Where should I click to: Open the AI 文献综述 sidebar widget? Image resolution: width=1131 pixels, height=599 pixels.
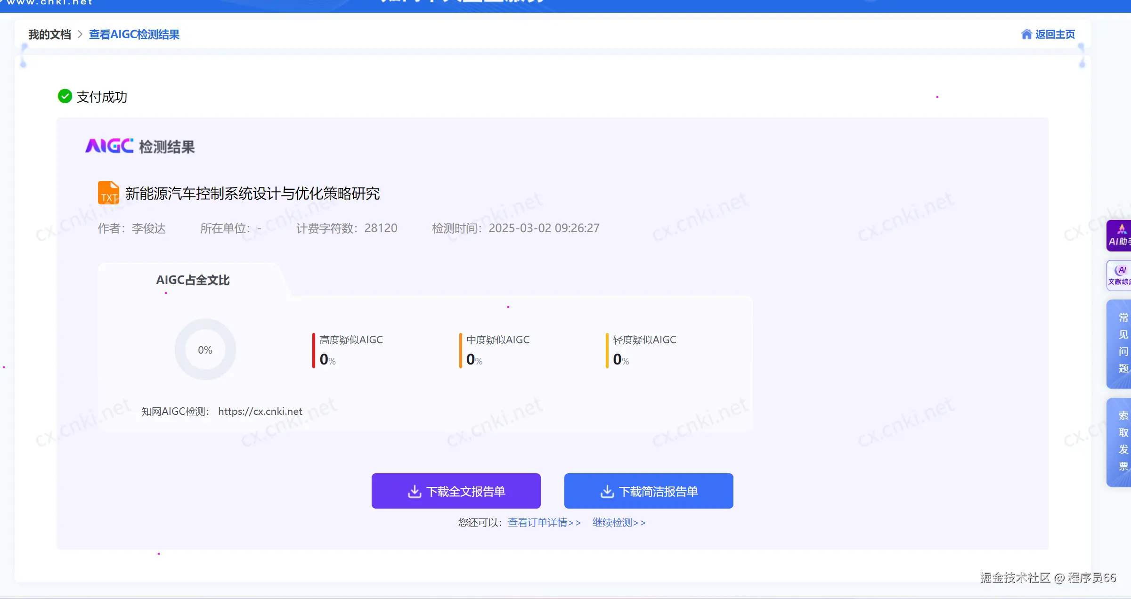click(1119, 275)
